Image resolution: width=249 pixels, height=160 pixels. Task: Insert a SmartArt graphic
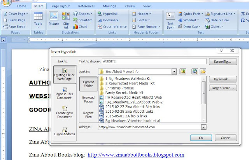(x=82, y=20)
